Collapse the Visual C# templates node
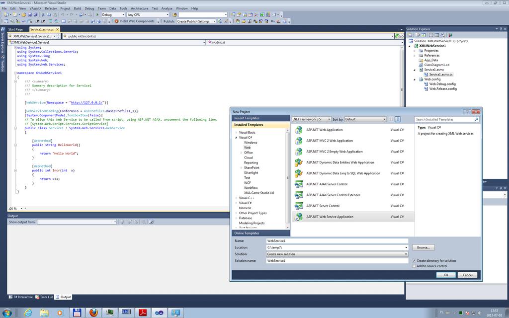 click(236, 138)
